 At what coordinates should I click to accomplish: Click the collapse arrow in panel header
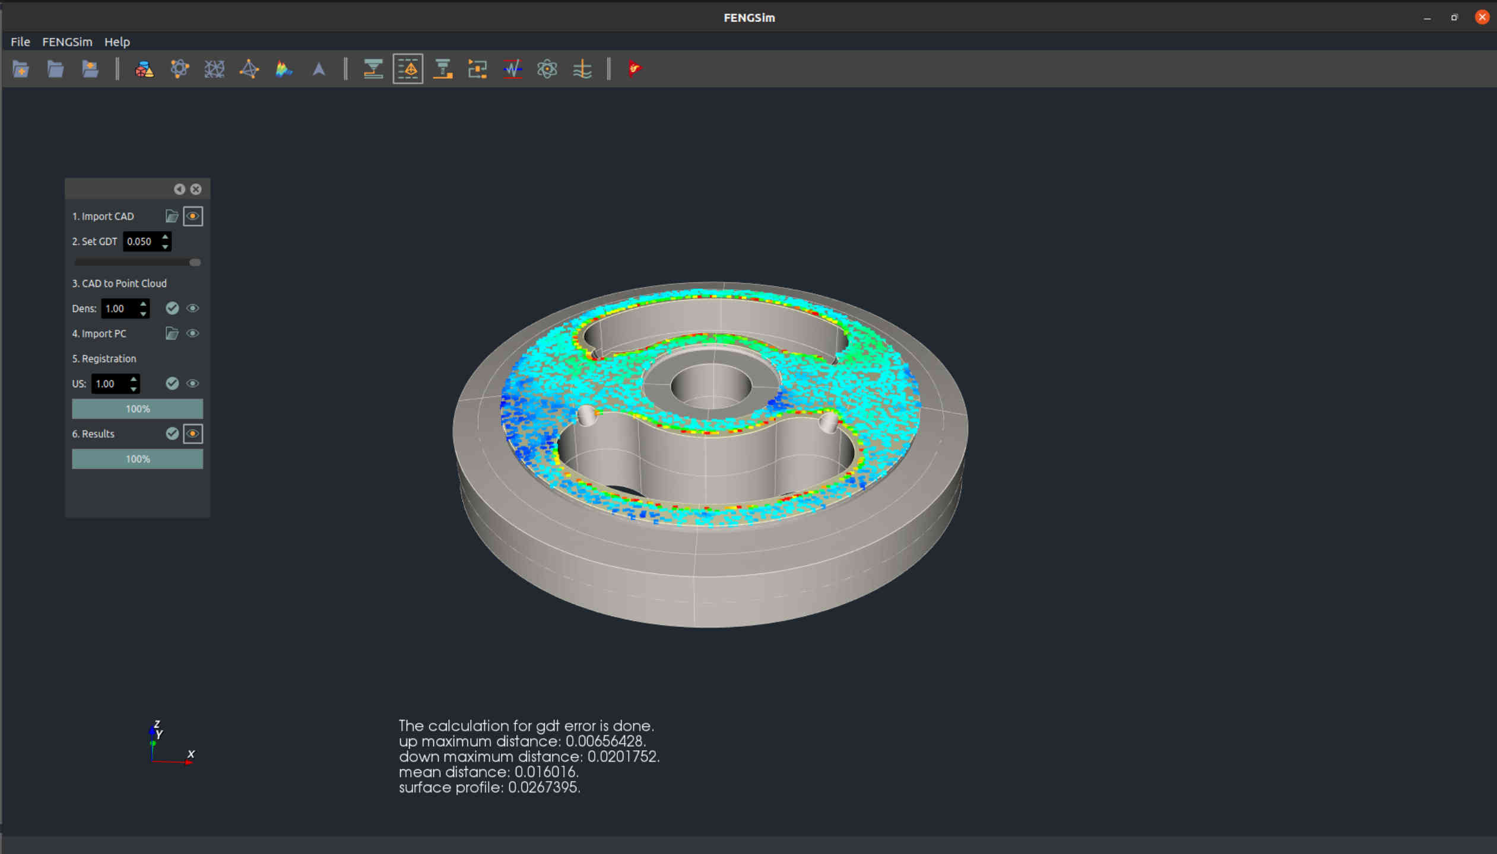pos(179,189)
